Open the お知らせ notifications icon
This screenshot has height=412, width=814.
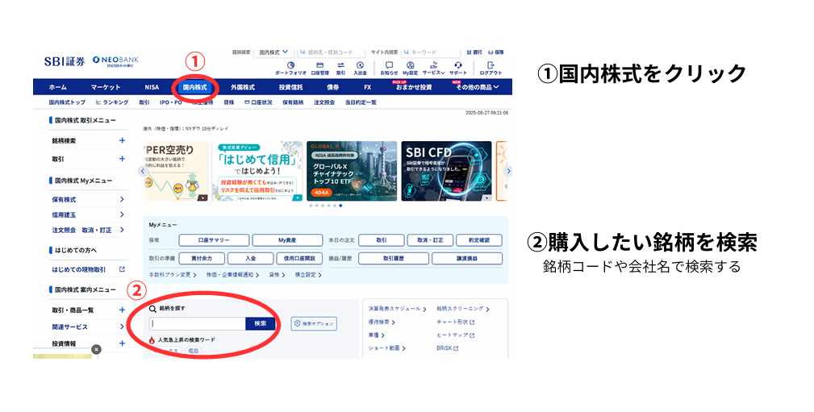[389, 67]
